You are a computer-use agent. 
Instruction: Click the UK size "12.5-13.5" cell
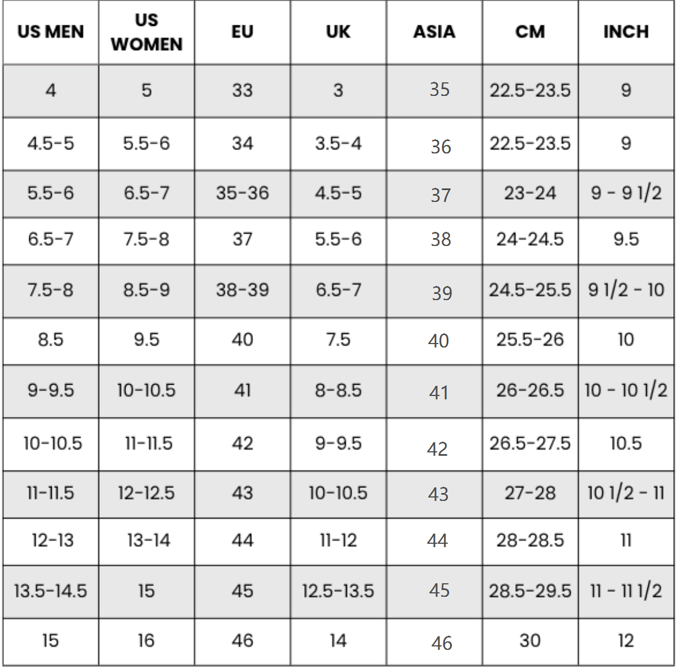point(338,591)
